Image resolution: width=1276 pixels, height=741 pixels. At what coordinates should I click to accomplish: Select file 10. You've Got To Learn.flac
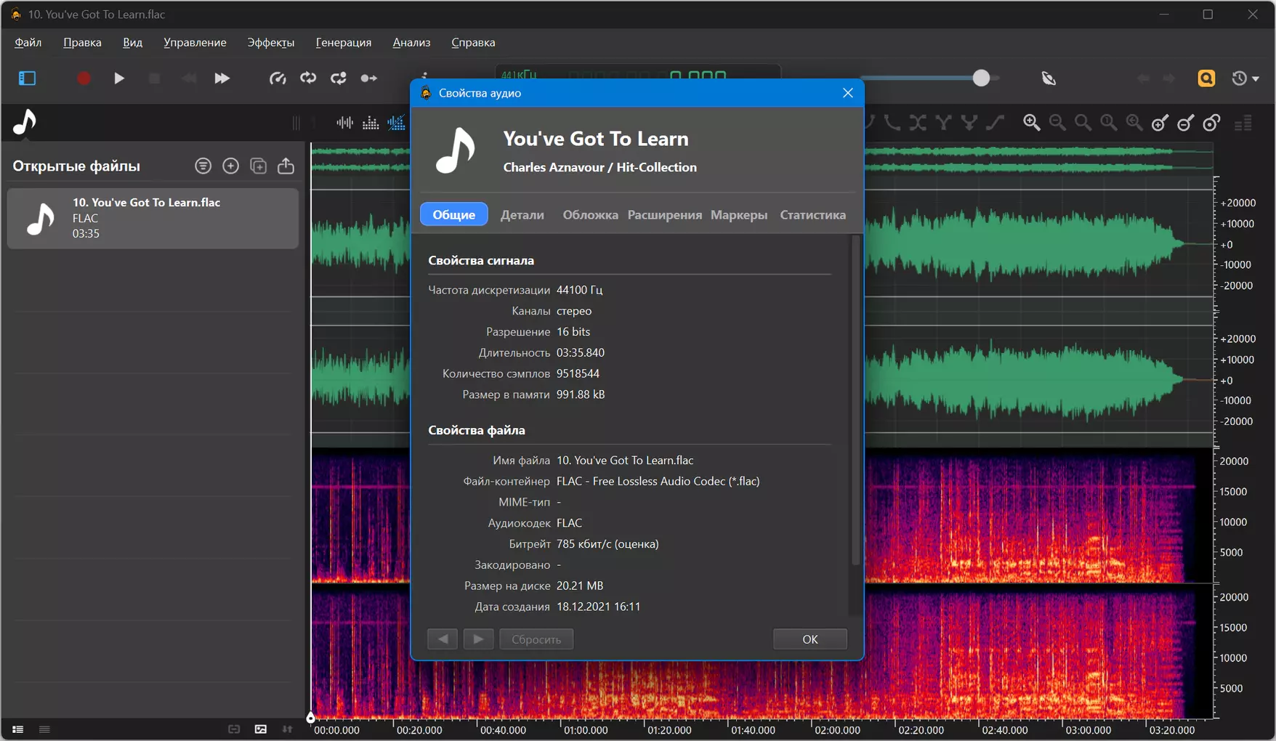tap(153, 219)
